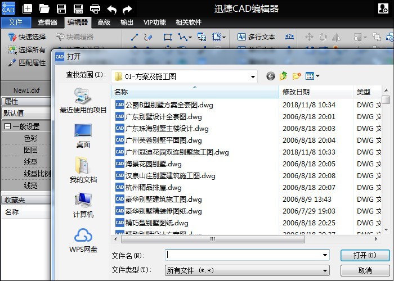
Task: Open WPS网盘 cloud location
Action: tap(83, 241)
